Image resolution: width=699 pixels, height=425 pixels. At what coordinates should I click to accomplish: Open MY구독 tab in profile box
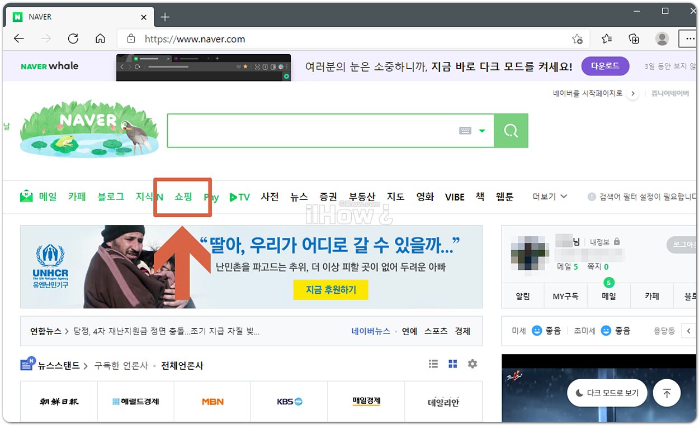566,297
